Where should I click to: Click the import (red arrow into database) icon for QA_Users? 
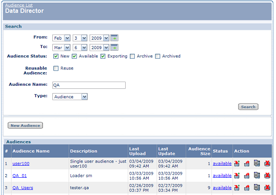[237, 188]
